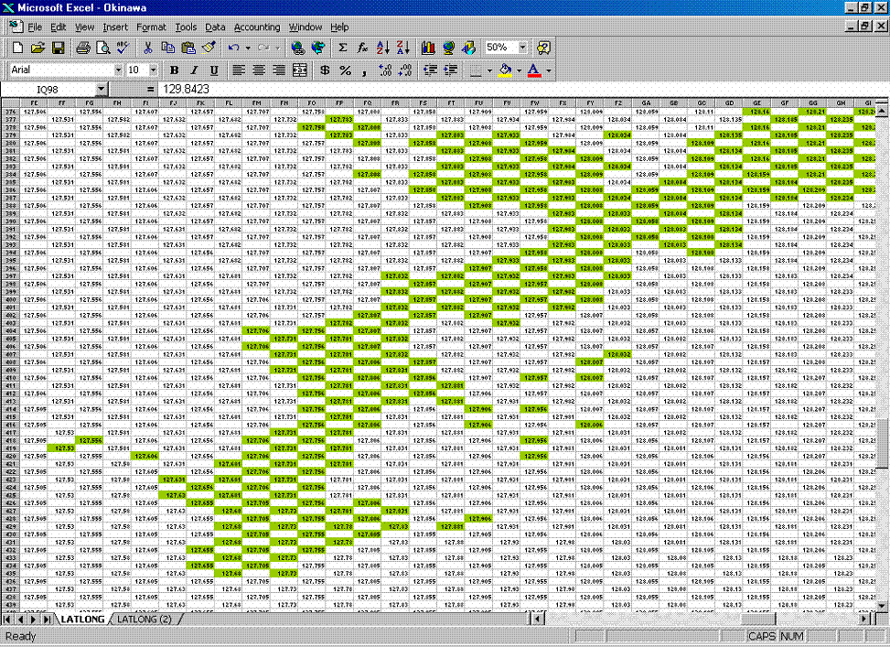Decrease the cell indent

430,70
